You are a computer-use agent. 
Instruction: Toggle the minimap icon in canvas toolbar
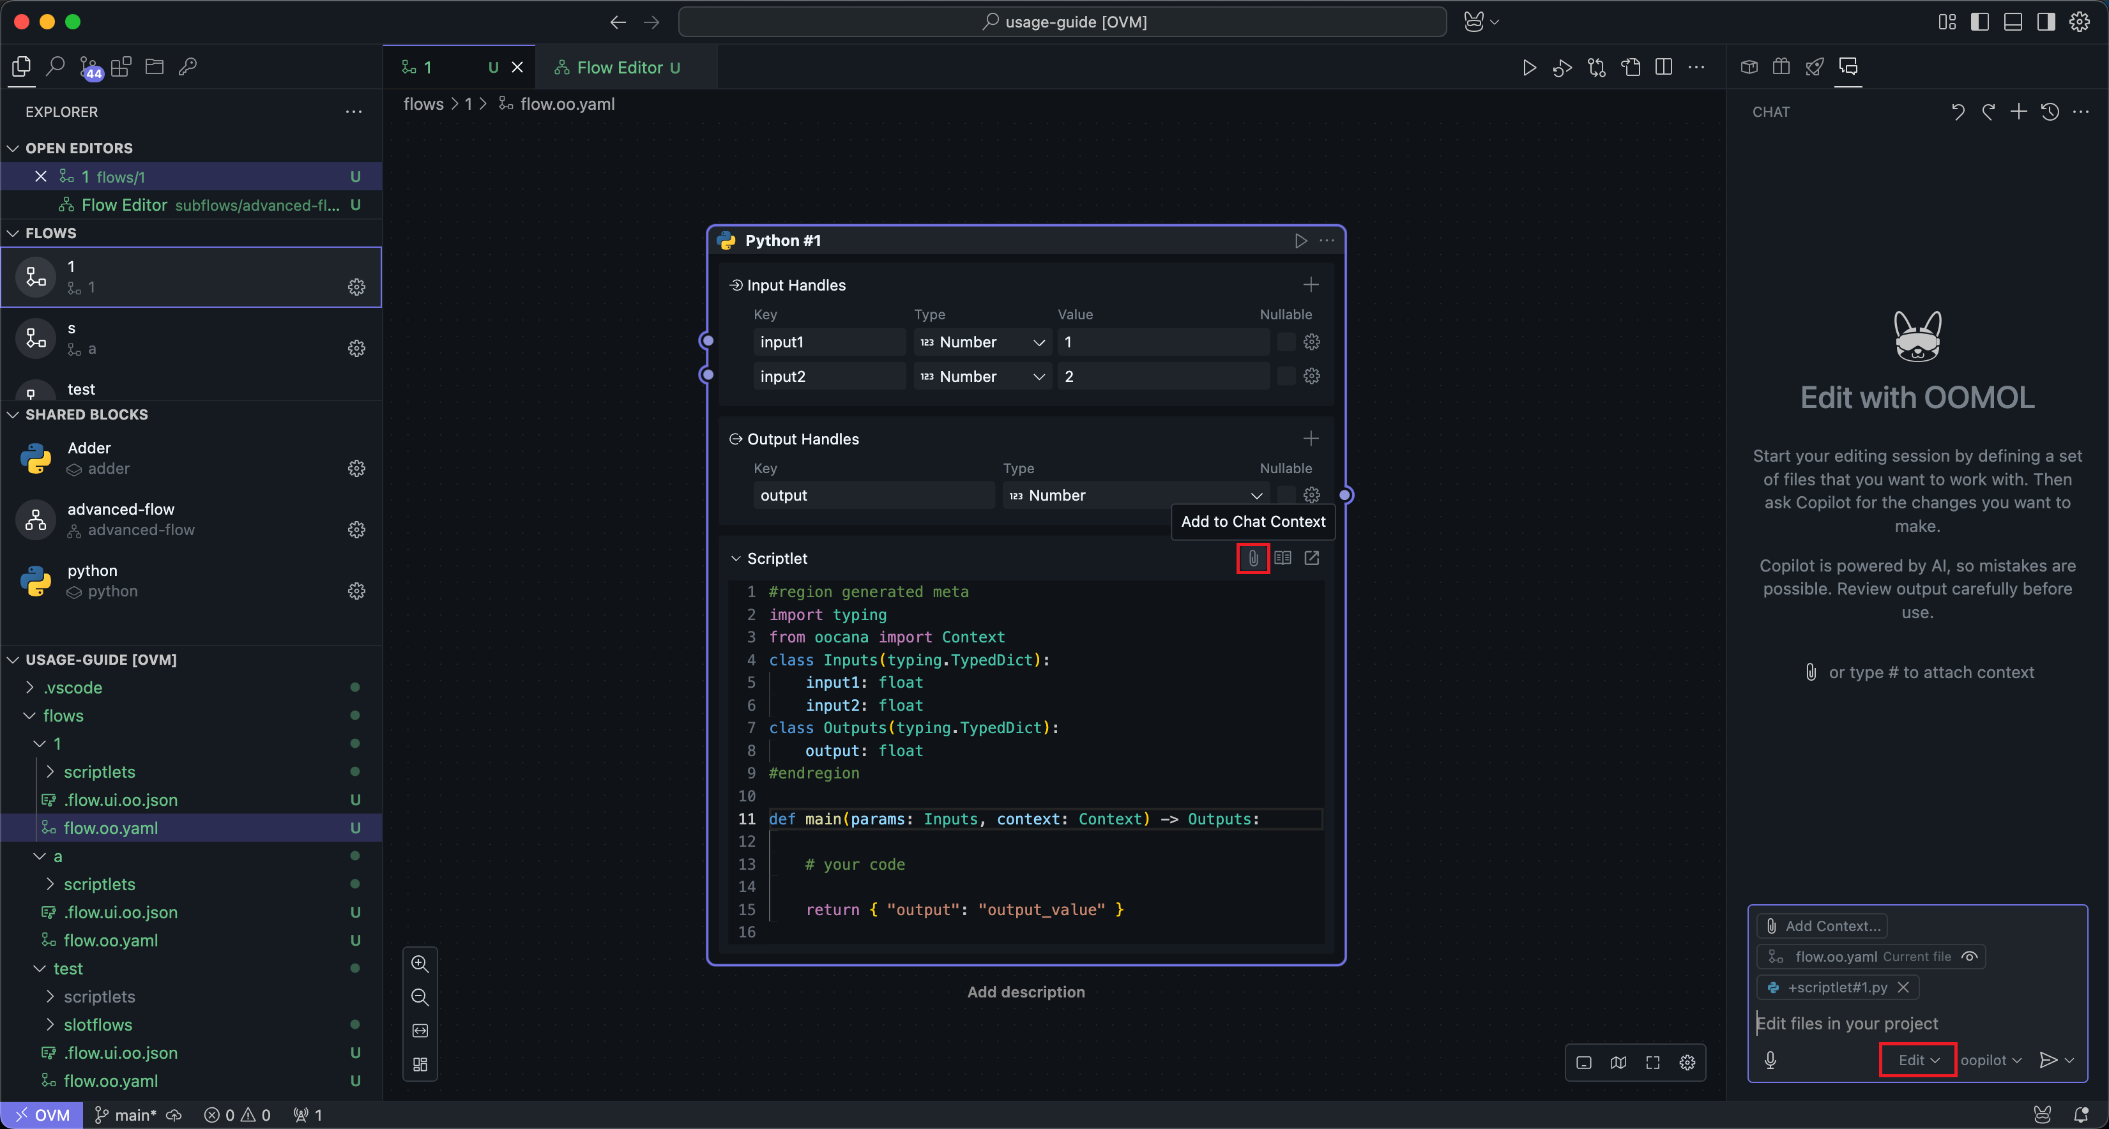click(x=1618, y=1063)
